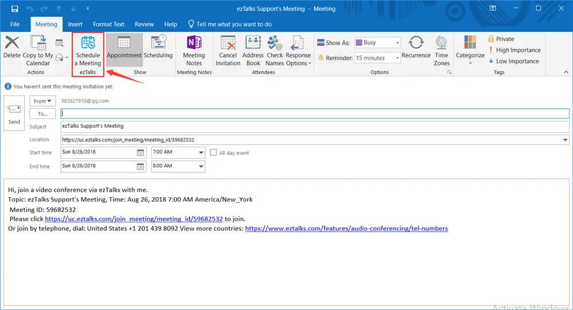Set High Importance tag
This screenshot has height=310, width=573.
click(x=515, y=50)
